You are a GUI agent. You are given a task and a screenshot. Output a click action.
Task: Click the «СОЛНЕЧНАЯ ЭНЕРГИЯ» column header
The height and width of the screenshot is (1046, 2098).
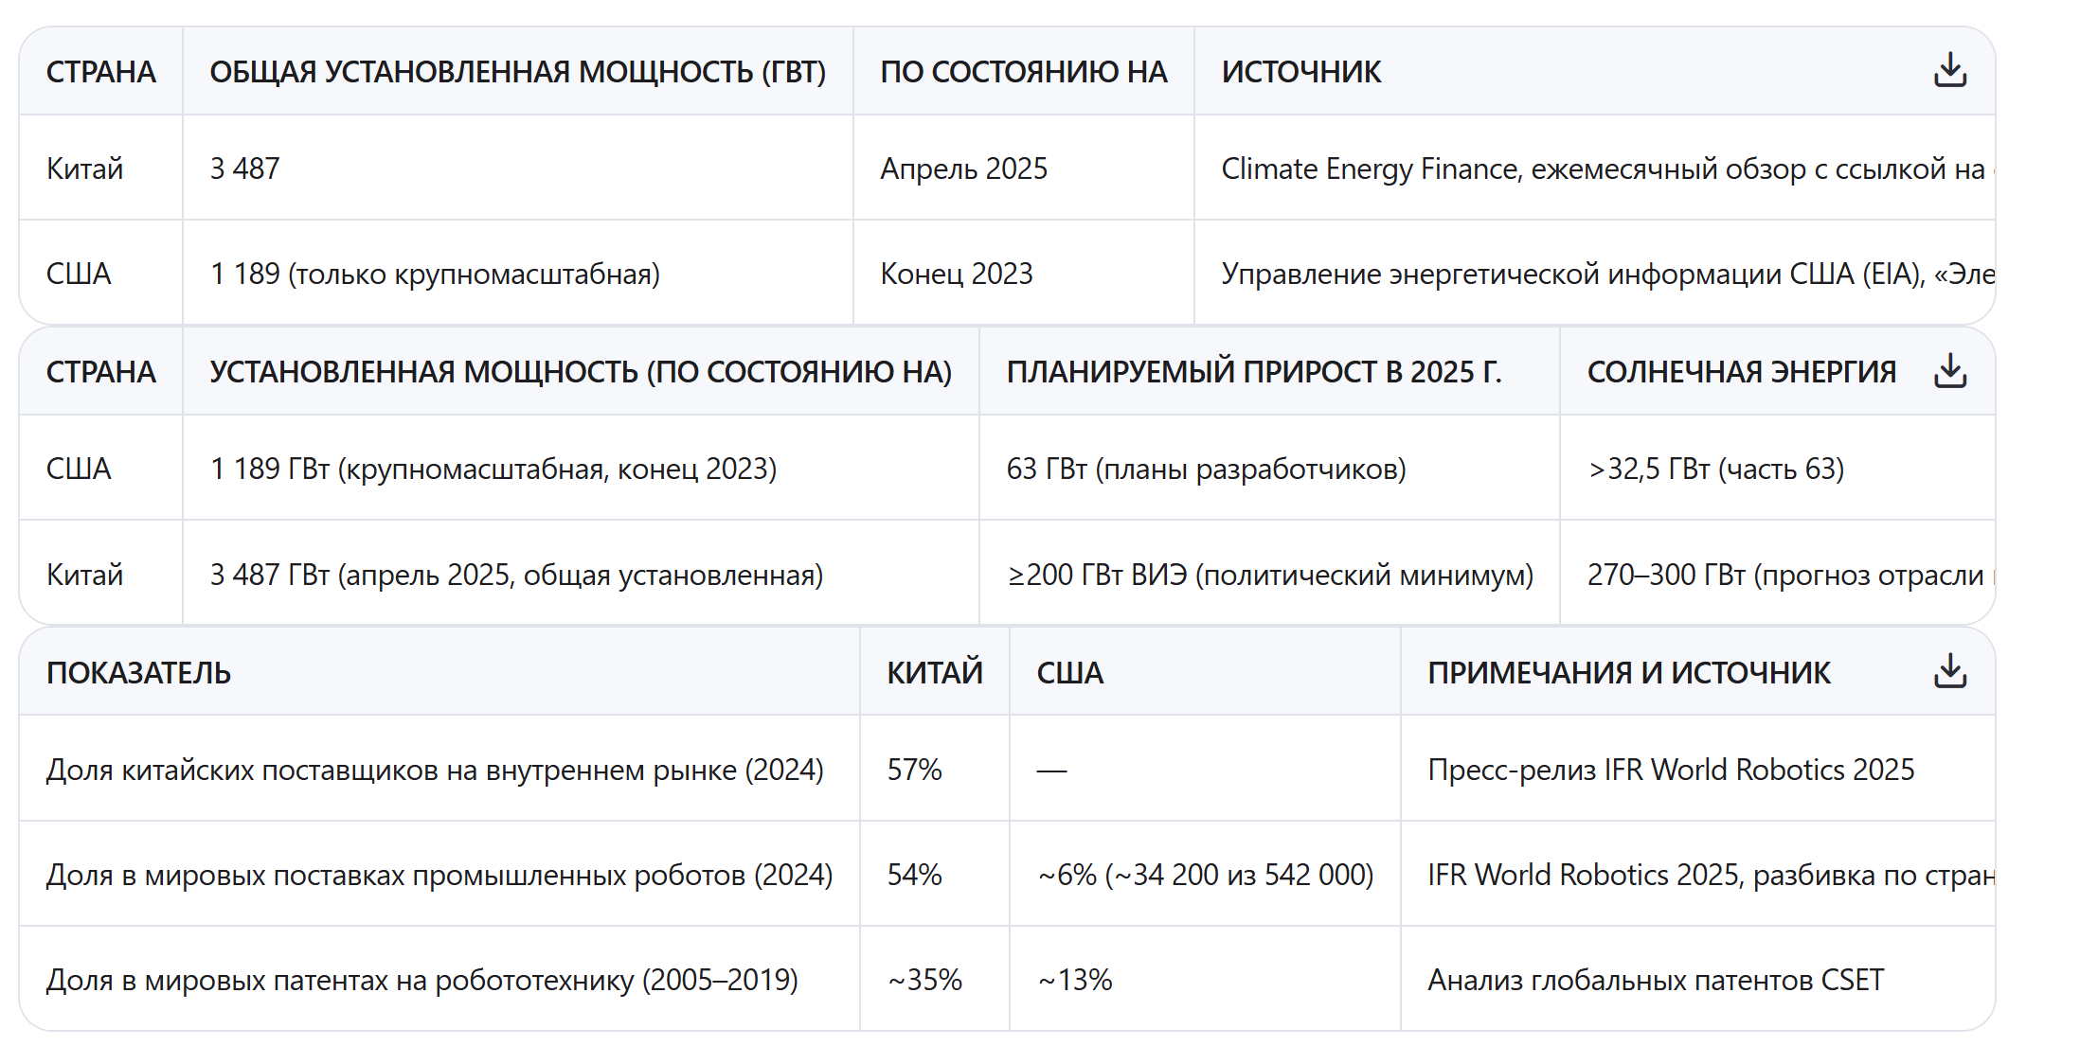coord(1741,372)
